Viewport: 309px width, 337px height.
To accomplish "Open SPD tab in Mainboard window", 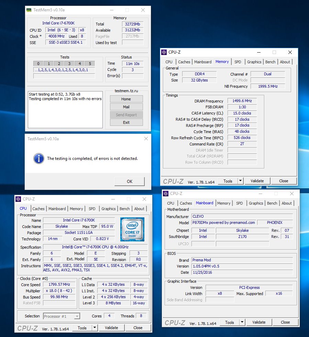I will pyautogui.click(x=239, y=203).
